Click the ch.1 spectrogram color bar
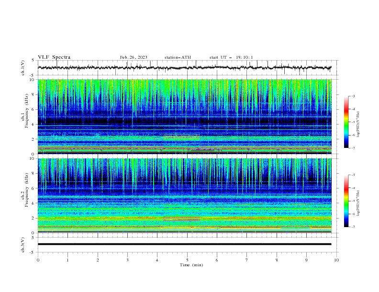 click(x=346, y=122)
